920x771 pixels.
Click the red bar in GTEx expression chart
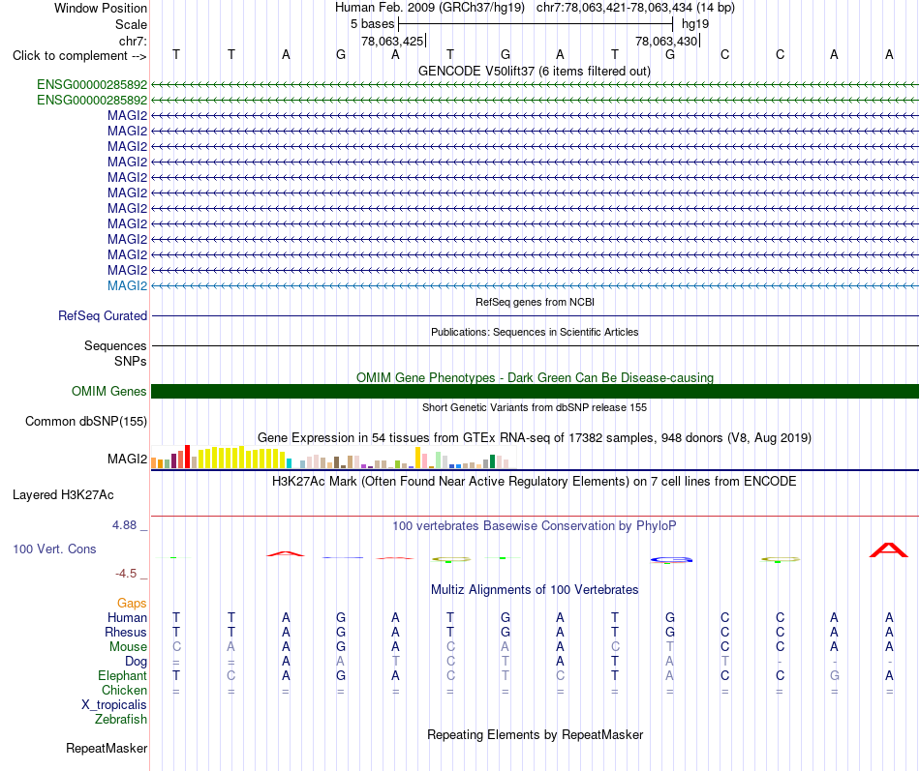[x=187, y=457]
